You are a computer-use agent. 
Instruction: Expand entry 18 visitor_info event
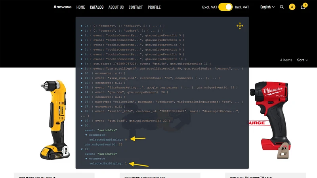(x=82, y=111)
